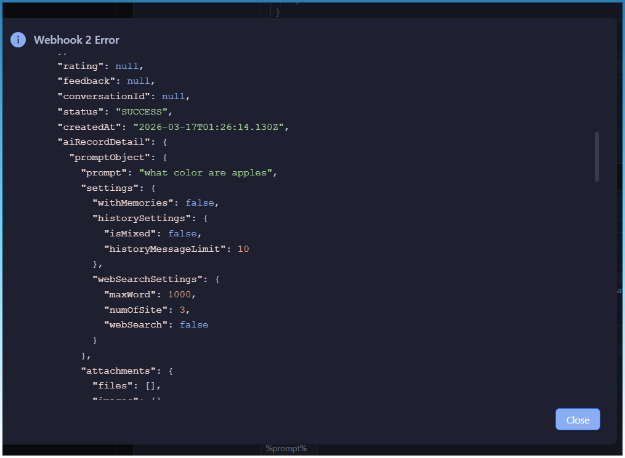
Task: Click the false value of withMemories
Action: tap(200, 203)
